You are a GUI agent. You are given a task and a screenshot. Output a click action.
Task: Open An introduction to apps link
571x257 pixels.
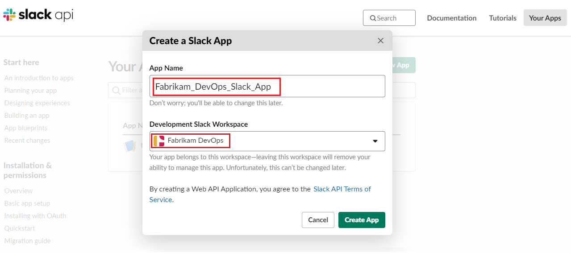coord(39,78)
